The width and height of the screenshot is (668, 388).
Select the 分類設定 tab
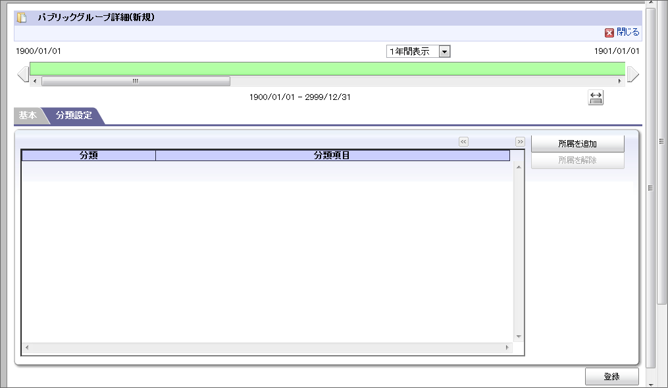pyautogui.click(x=74, y=116)
